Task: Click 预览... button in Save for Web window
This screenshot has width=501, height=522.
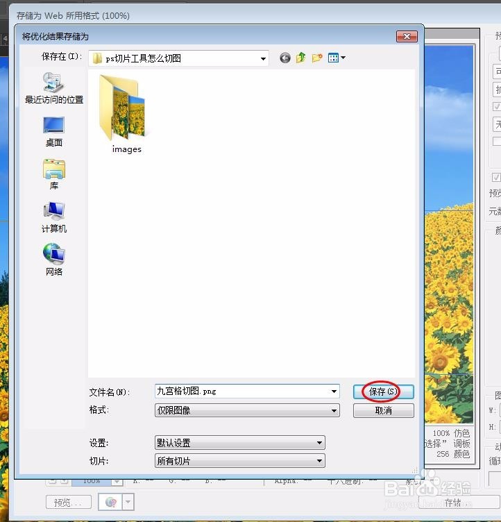Action: point(68,503)
